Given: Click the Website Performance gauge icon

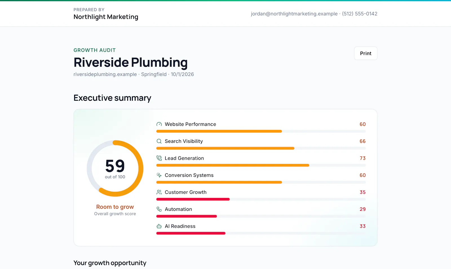Looking at the screenshot, I should (x=159, y=124).
